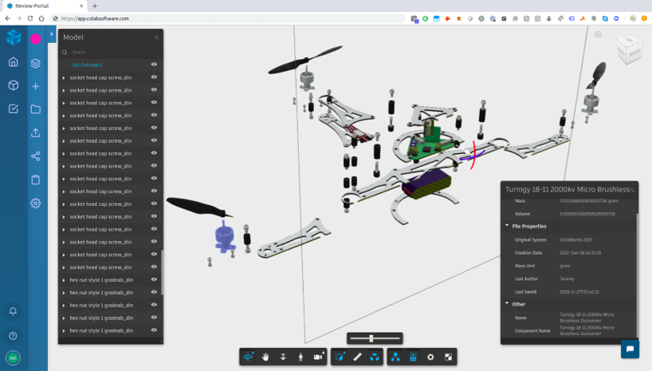
Task: Open the clipboard icon in sidebar
Action: pyautogui.click(x=35, y=180)
